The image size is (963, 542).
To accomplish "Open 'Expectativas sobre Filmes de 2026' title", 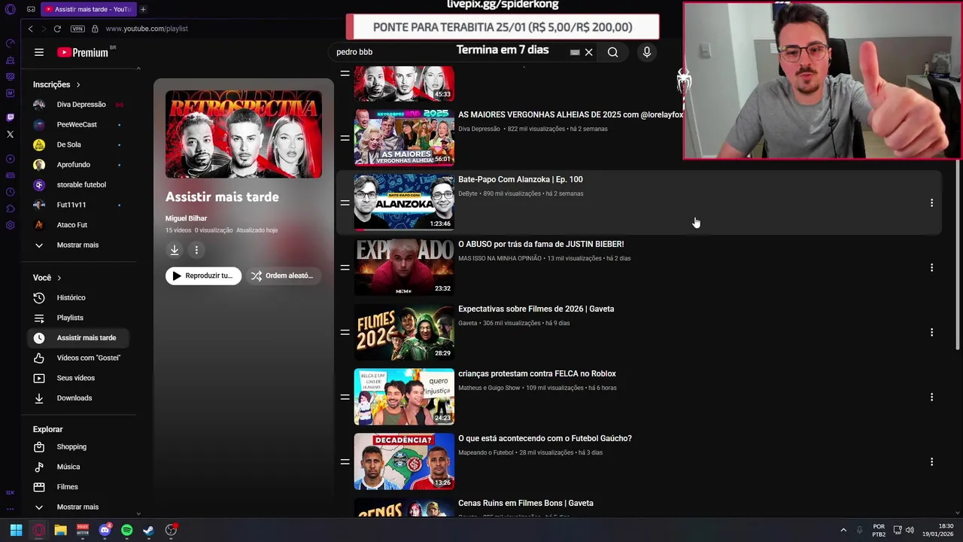I will pos(536,309).
